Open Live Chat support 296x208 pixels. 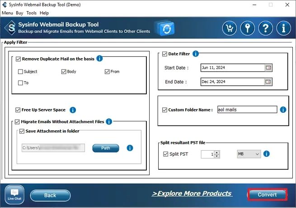[x=14, y=194]
